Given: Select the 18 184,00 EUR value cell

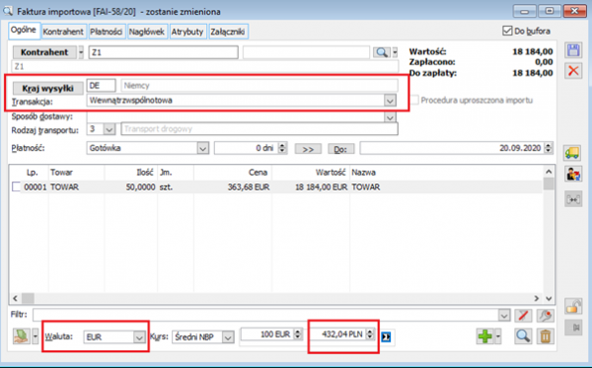Looking at the screenshot, I should 311,187.
